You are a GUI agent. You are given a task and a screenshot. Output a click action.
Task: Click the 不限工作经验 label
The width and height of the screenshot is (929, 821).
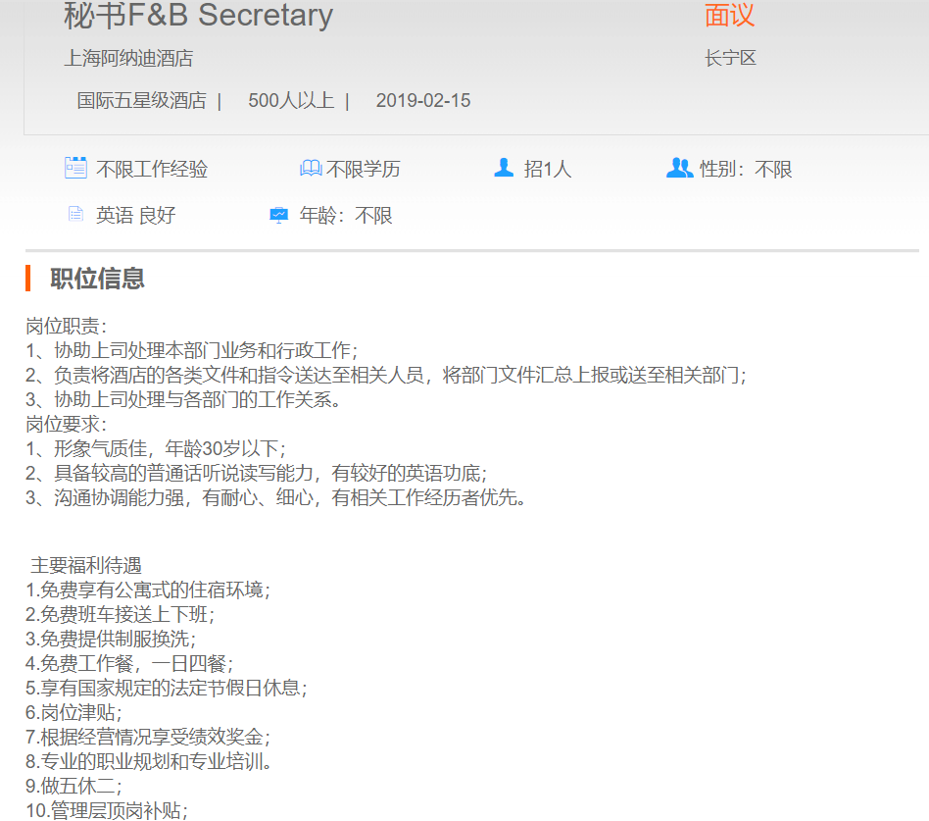152,169
